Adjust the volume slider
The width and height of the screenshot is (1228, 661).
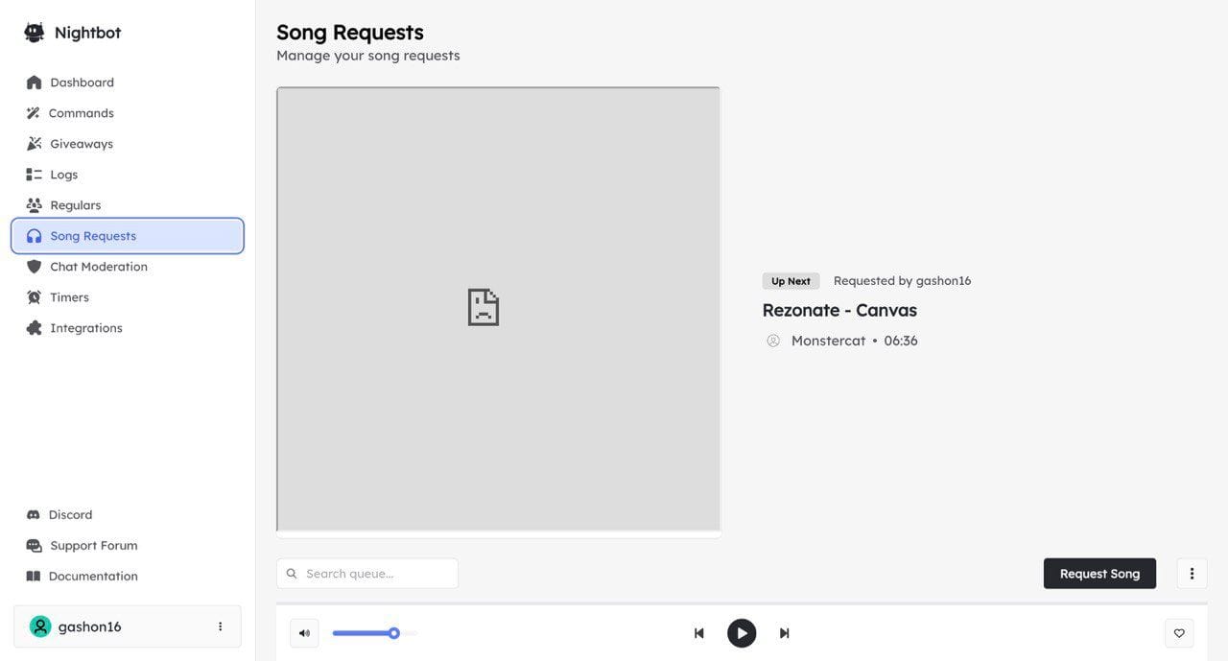coord(393,633)
